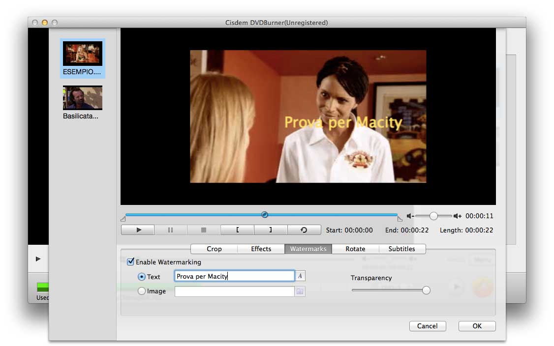Uncheck Enable Watermarking checkbox
This screenshot has width=554, height=346.
coord(130,262)
